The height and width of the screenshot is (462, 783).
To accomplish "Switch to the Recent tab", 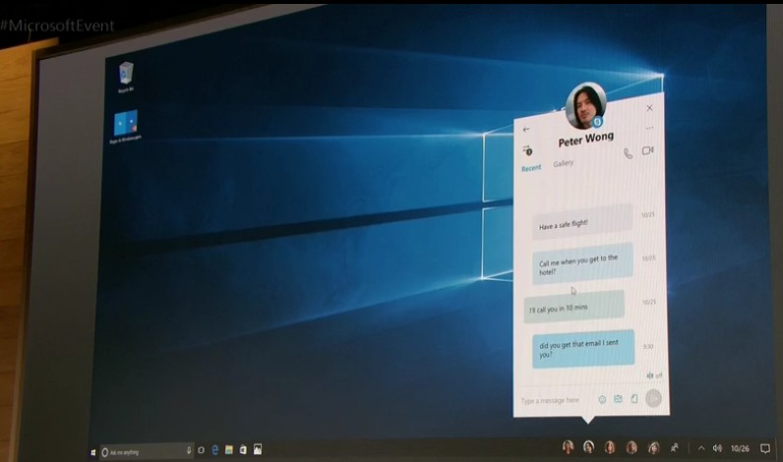I will tap(531, 168).
